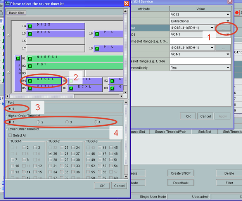Click Source Timeslot/Path column header
This screenshot has width=242, height=201.
click(x=171, y=132)
